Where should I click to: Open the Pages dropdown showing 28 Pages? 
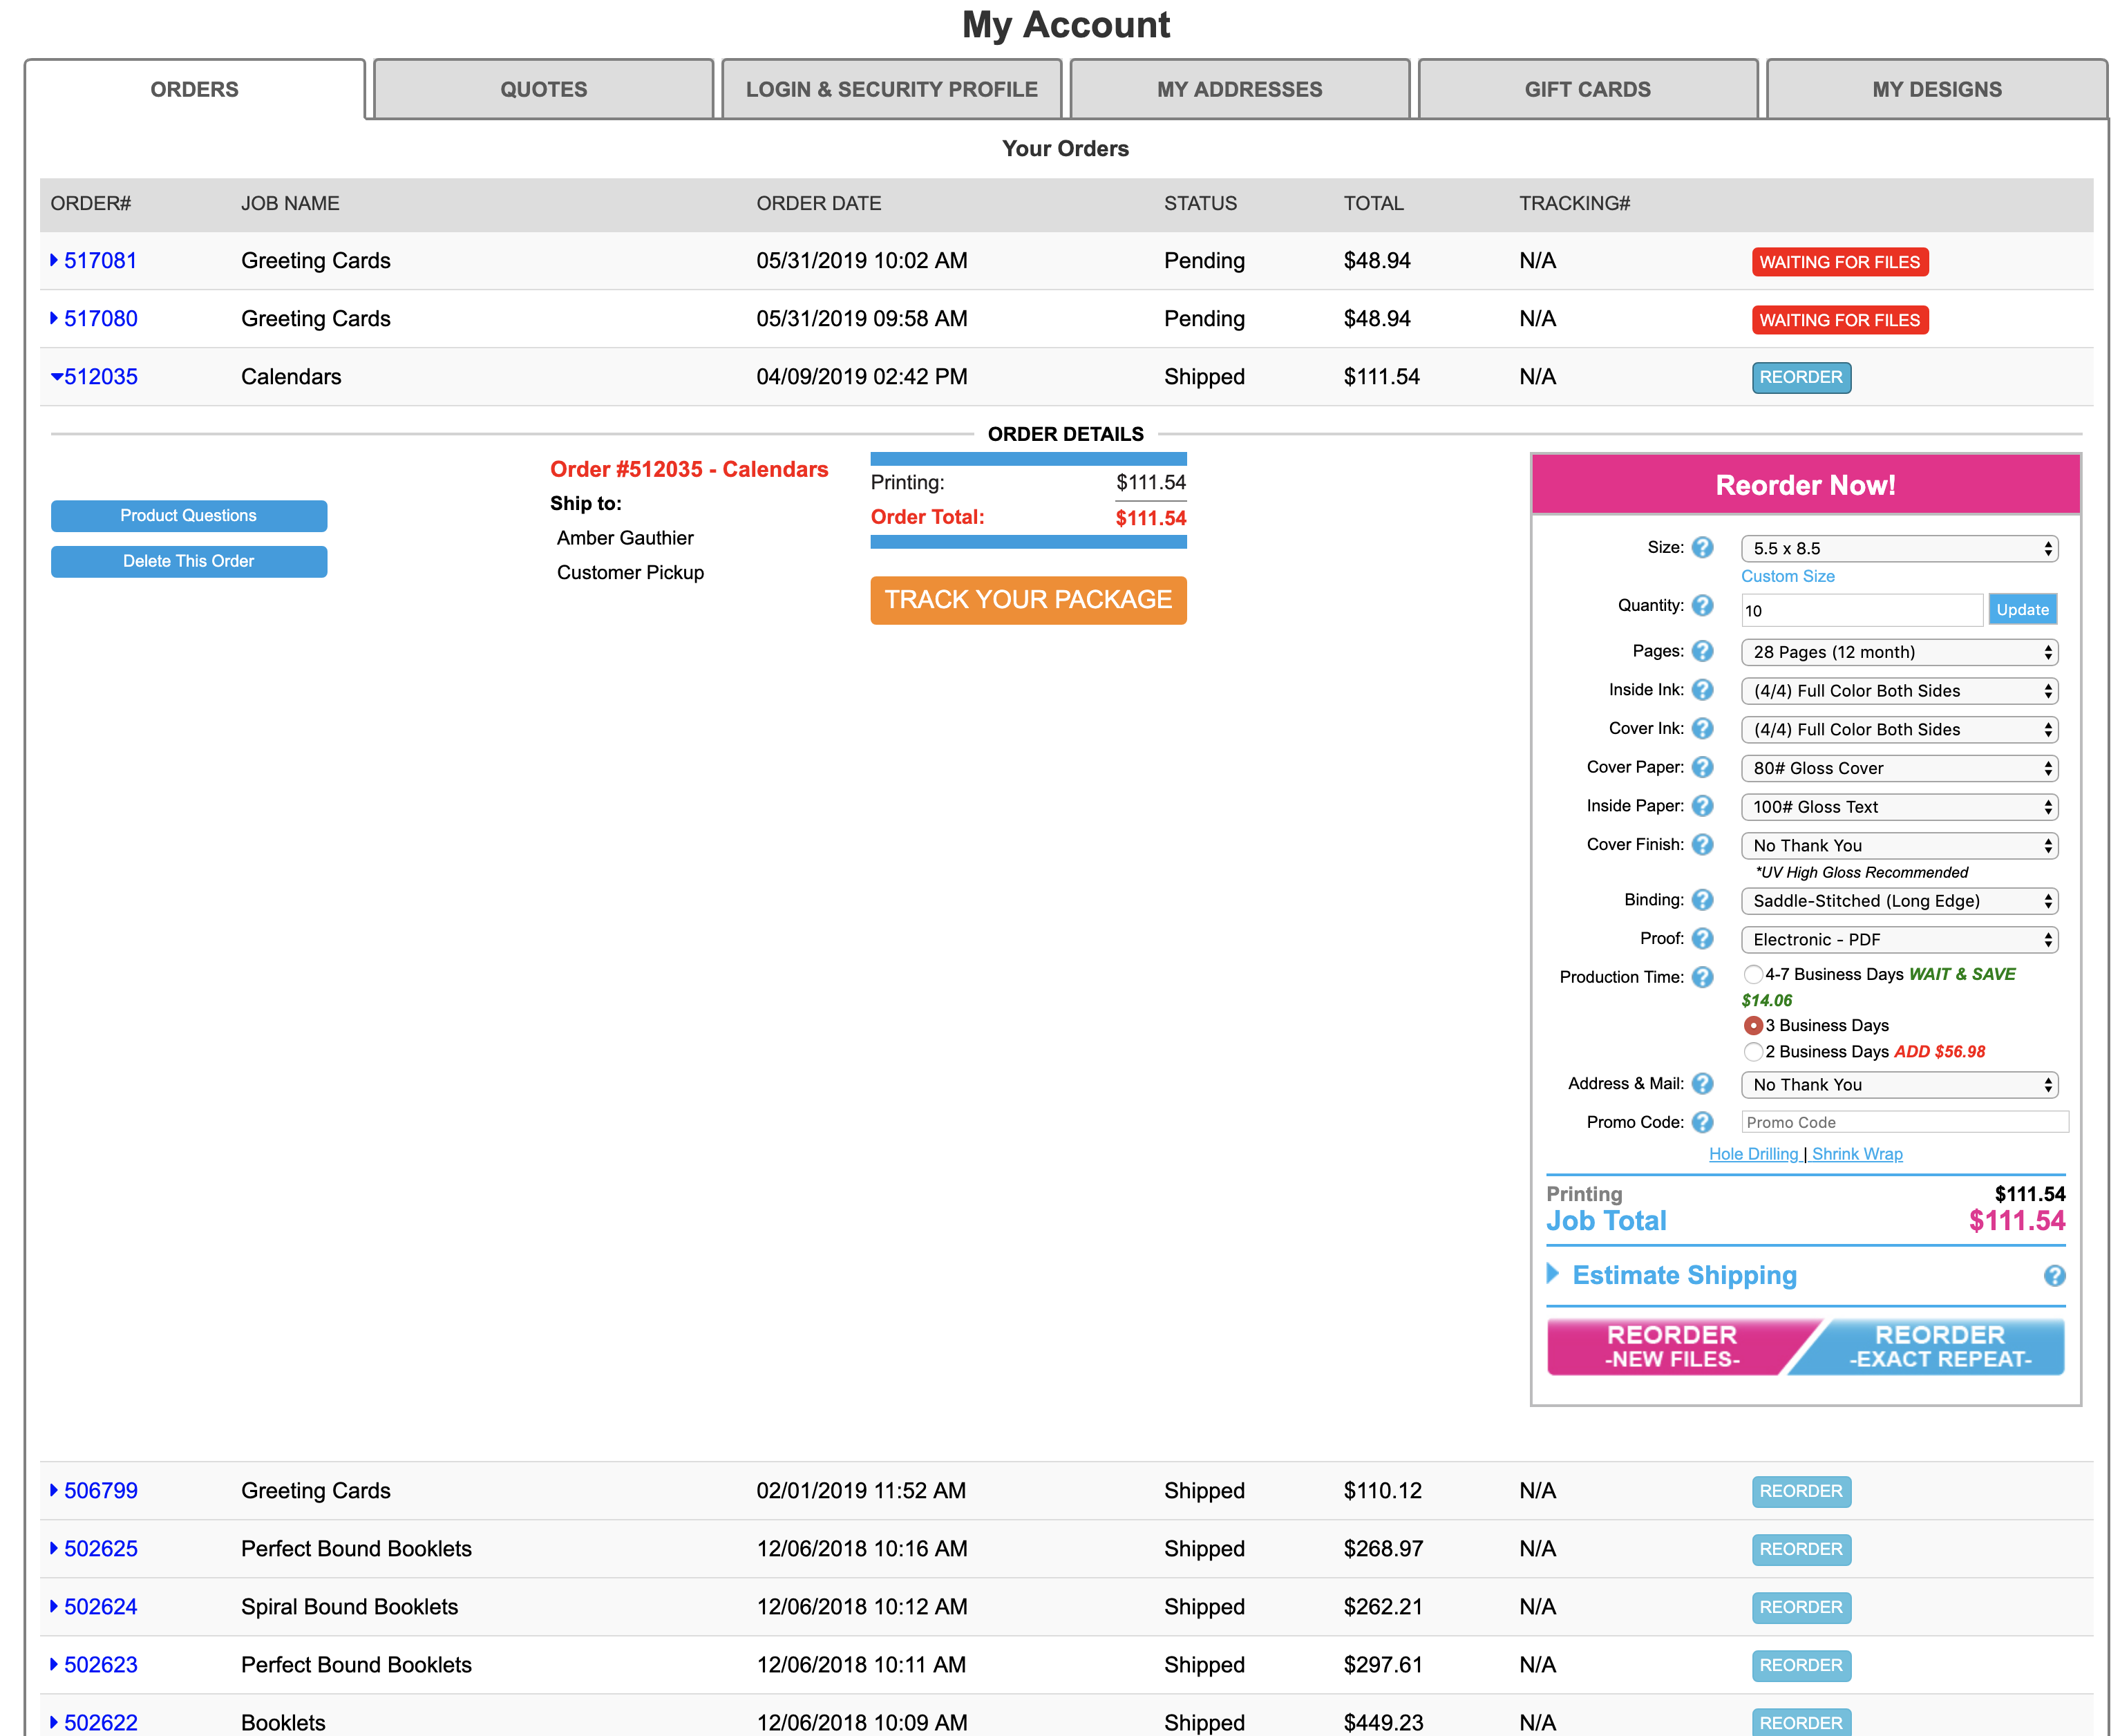tap(1899, 653)
